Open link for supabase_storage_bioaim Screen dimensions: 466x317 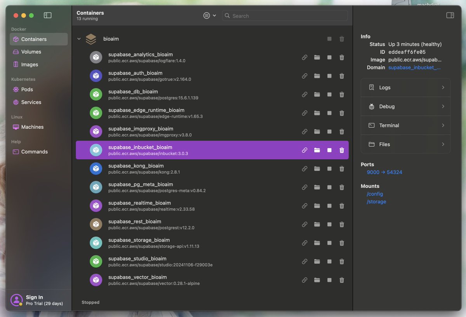[x=304, y=243]
